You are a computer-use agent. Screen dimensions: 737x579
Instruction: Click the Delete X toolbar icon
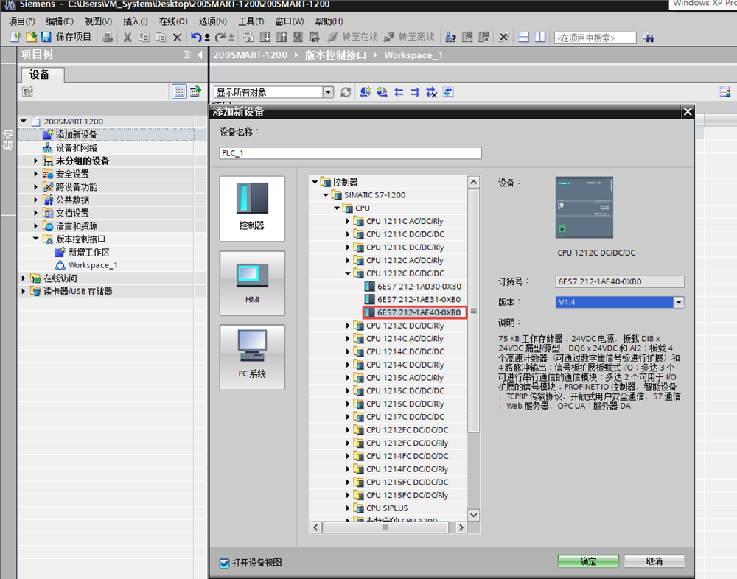pyautogui.click(x=177, y=37)
